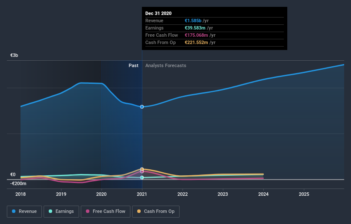351x224 pixels.
Task: Toggle the Cash From Op legend series
Action: coord(156,212)
